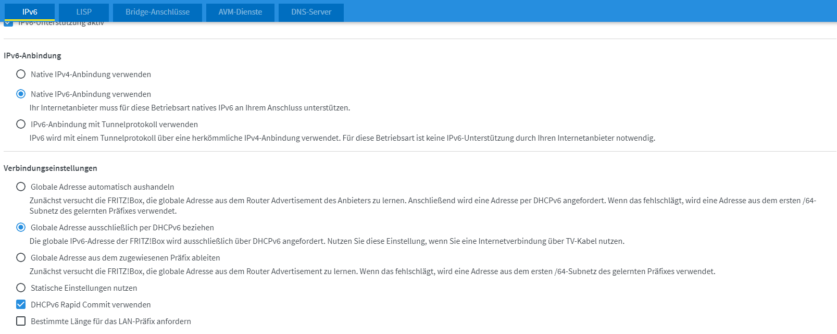
Task: Open the LISP tab
Action: click(x=84, y=12)
